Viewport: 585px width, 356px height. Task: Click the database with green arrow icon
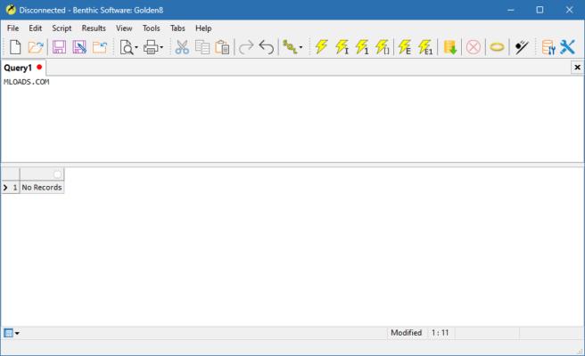(449, 47)
